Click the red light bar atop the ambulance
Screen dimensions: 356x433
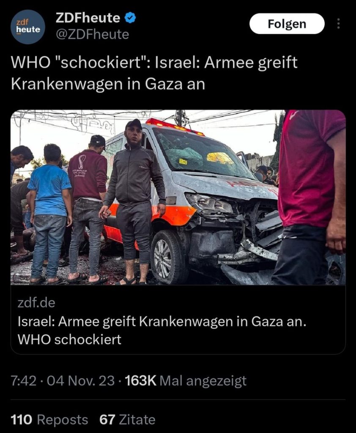pos(175,126)
